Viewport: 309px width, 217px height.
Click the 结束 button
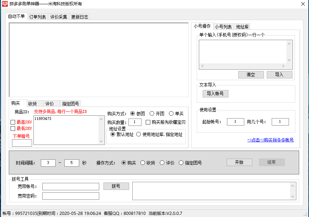[x=272, y=162]
